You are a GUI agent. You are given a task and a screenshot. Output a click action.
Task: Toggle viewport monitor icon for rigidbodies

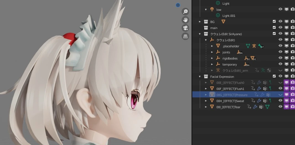pos(286,58)
